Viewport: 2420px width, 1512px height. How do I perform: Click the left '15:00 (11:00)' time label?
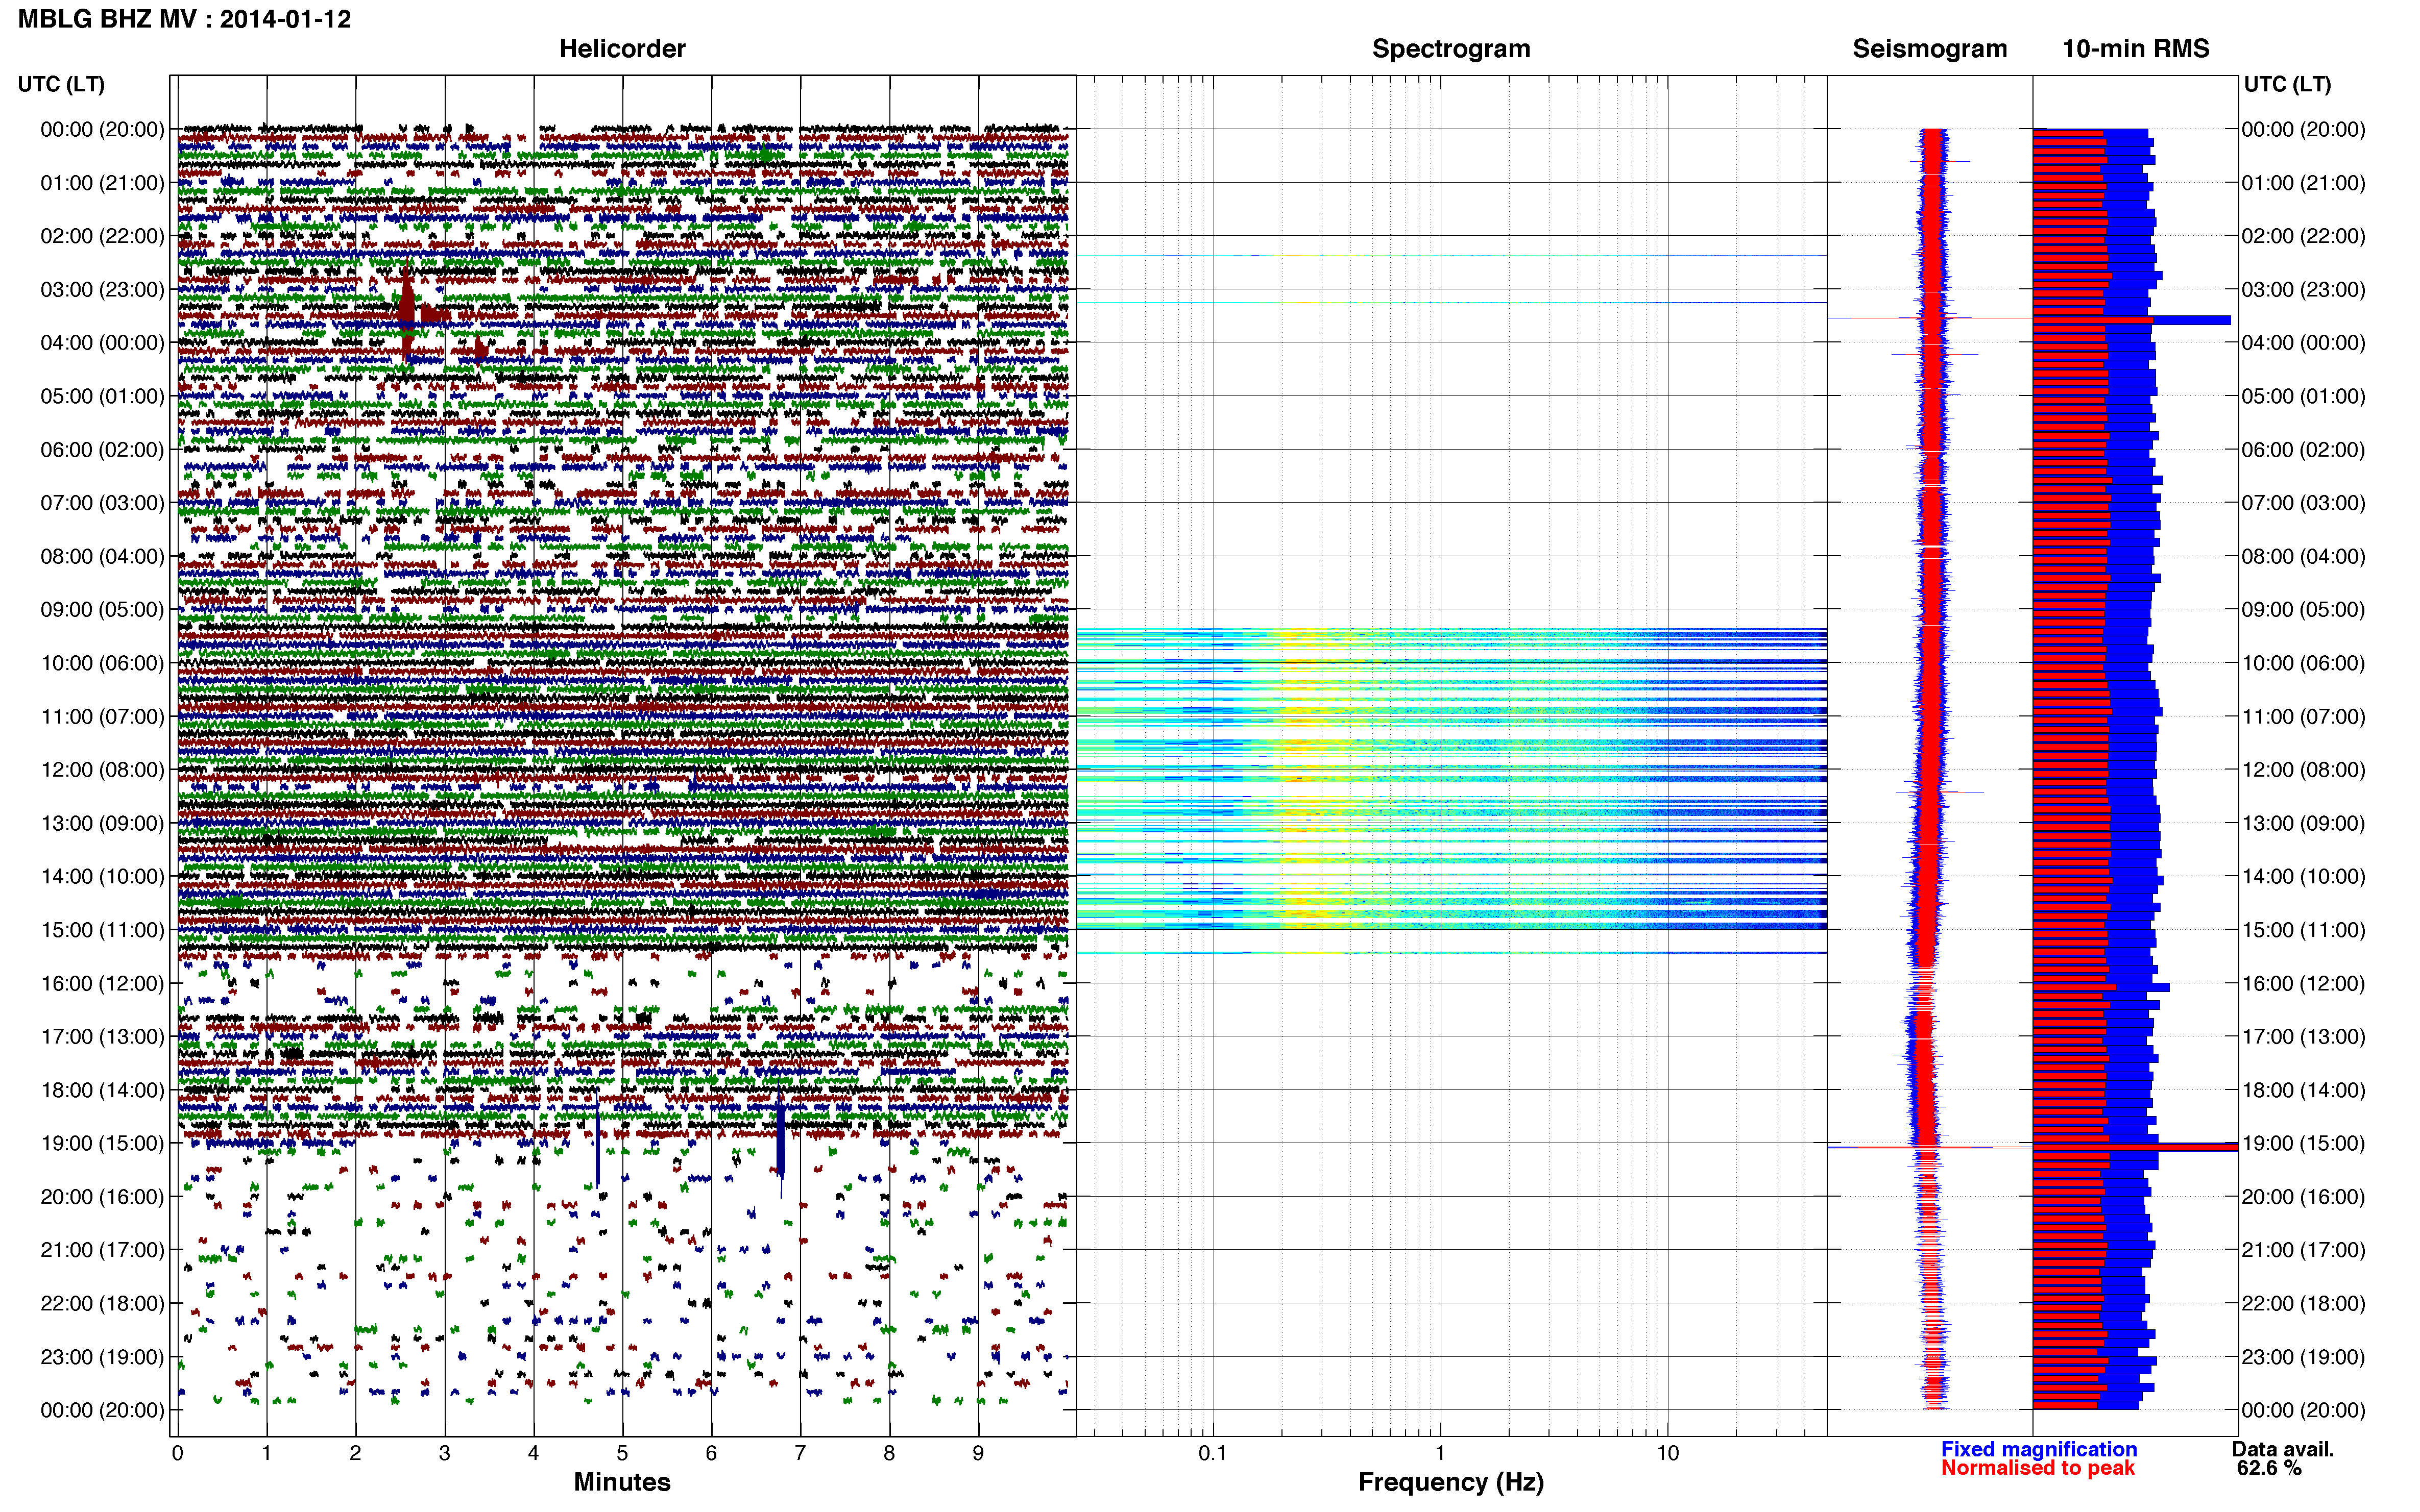coord(102,929)
